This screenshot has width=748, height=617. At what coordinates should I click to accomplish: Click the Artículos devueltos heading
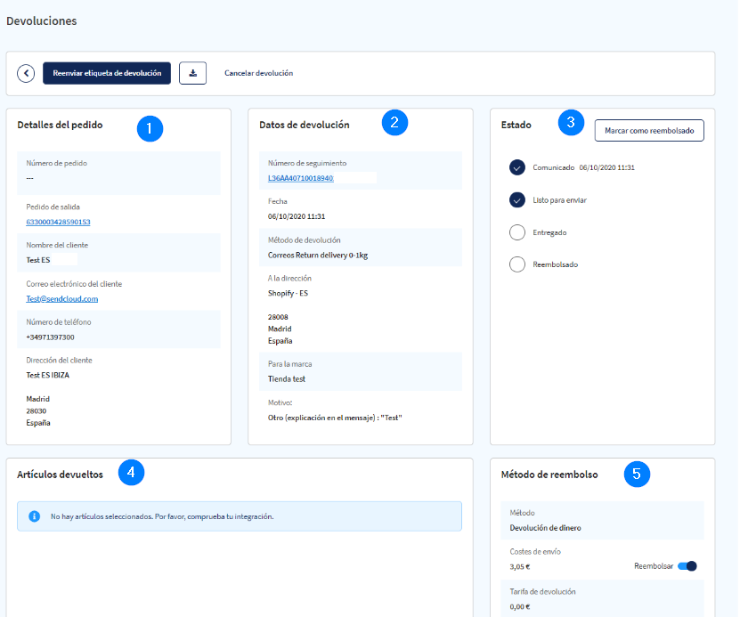point(61,475)
